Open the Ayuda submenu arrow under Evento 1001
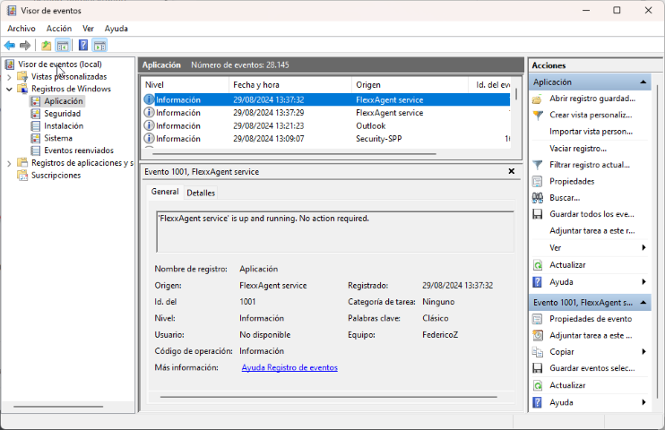The width and height of the screenshot is (665, 430). (x=643, y=402)
